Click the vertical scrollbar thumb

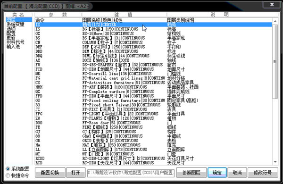coord(275,62)
